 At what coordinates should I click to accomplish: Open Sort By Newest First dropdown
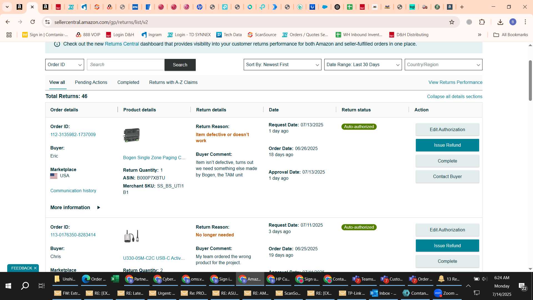point(283,65)
